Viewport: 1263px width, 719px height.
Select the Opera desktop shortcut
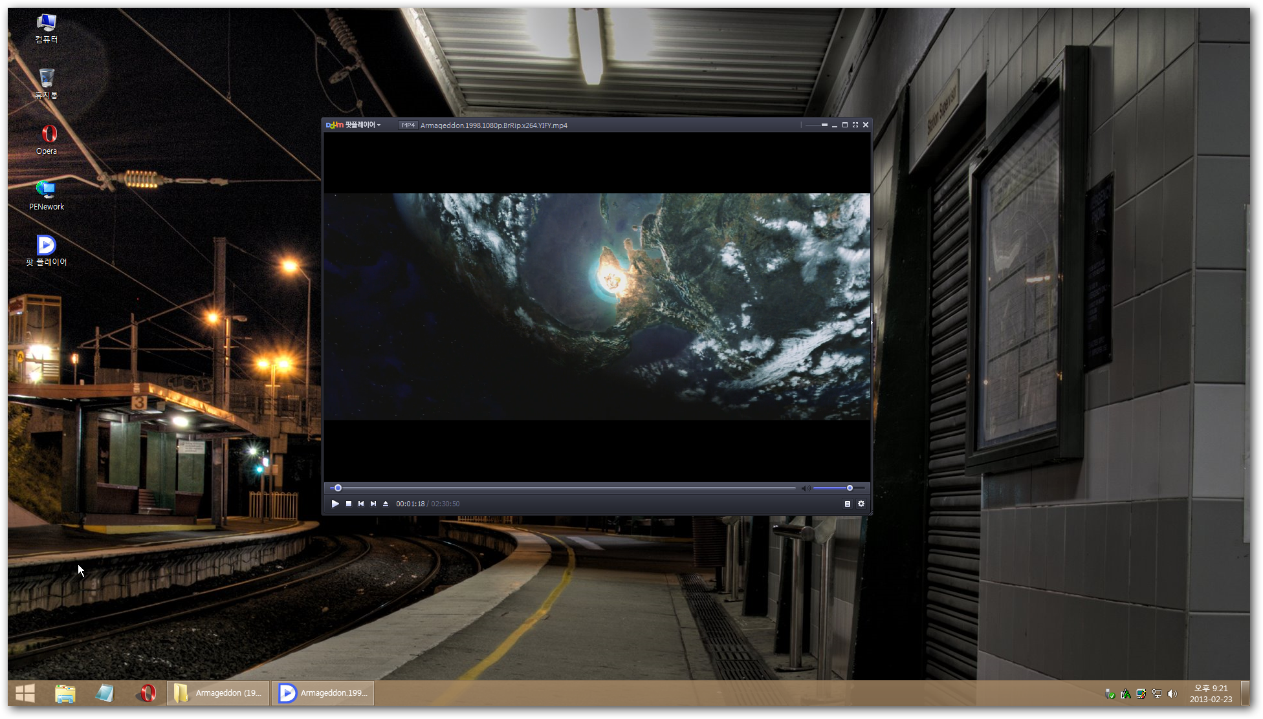[x=47, y=140]
